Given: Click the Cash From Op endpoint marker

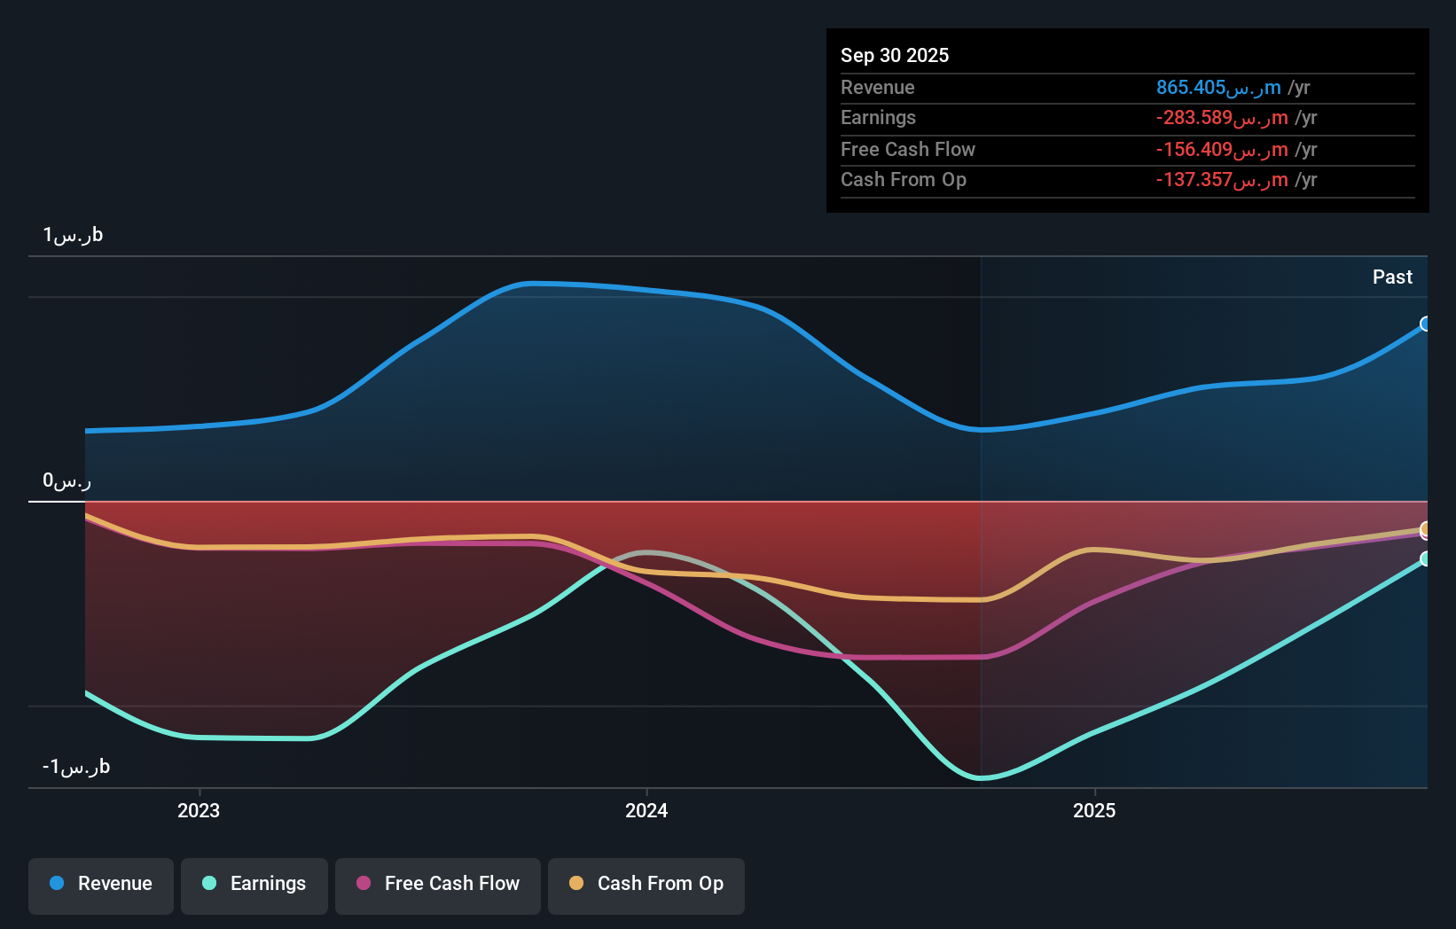Looking at the screenshot, I should (1425, 530).
